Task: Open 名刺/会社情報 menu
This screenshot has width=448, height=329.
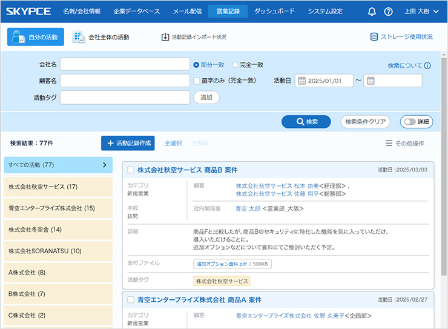Action: click(82, 12)
